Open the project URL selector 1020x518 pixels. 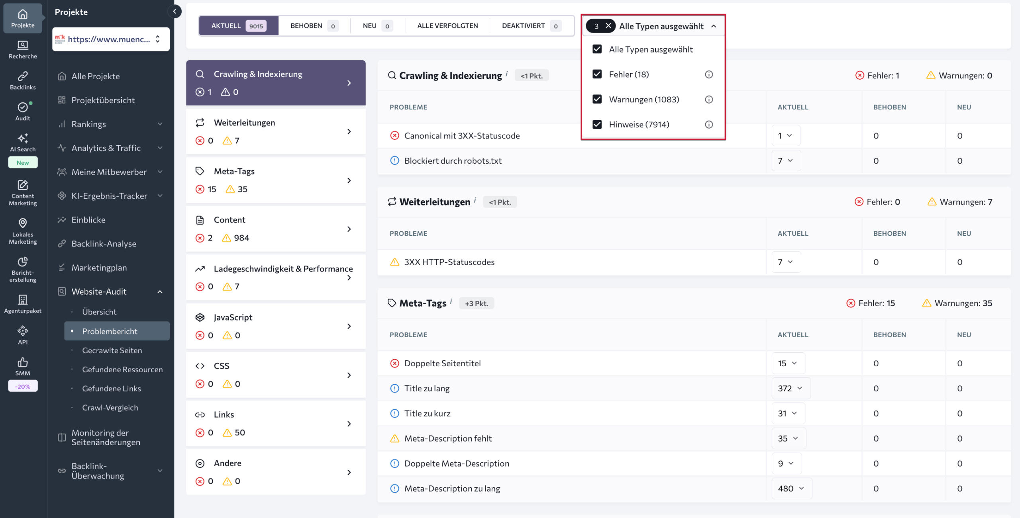pyautogui.click(x=111, y=39)
